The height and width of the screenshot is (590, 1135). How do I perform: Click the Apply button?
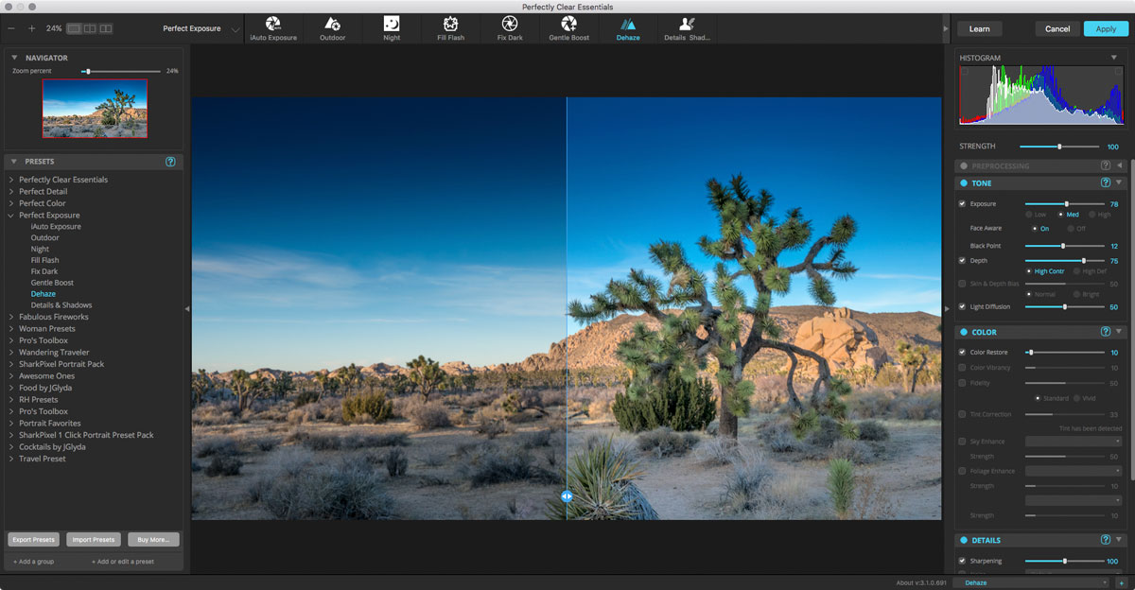1106,29
